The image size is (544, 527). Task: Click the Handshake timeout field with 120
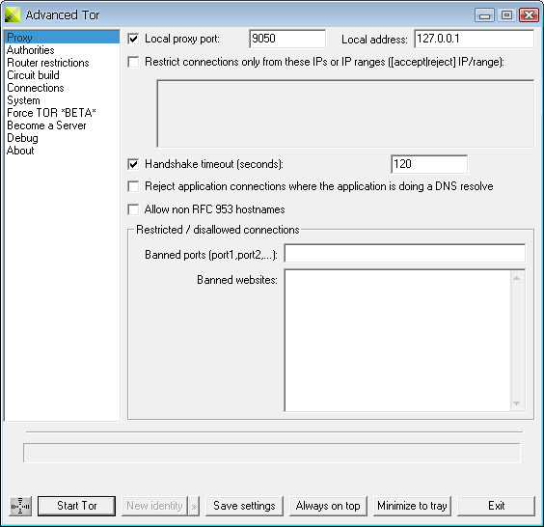(x=429, y=164)
